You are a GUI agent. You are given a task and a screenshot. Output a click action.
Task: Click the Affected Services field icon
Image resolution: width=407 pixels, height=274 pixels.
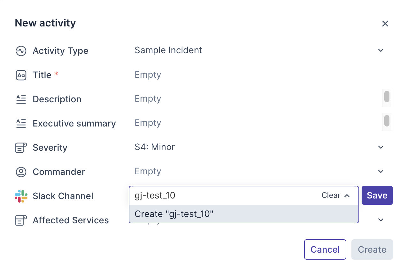21,220
